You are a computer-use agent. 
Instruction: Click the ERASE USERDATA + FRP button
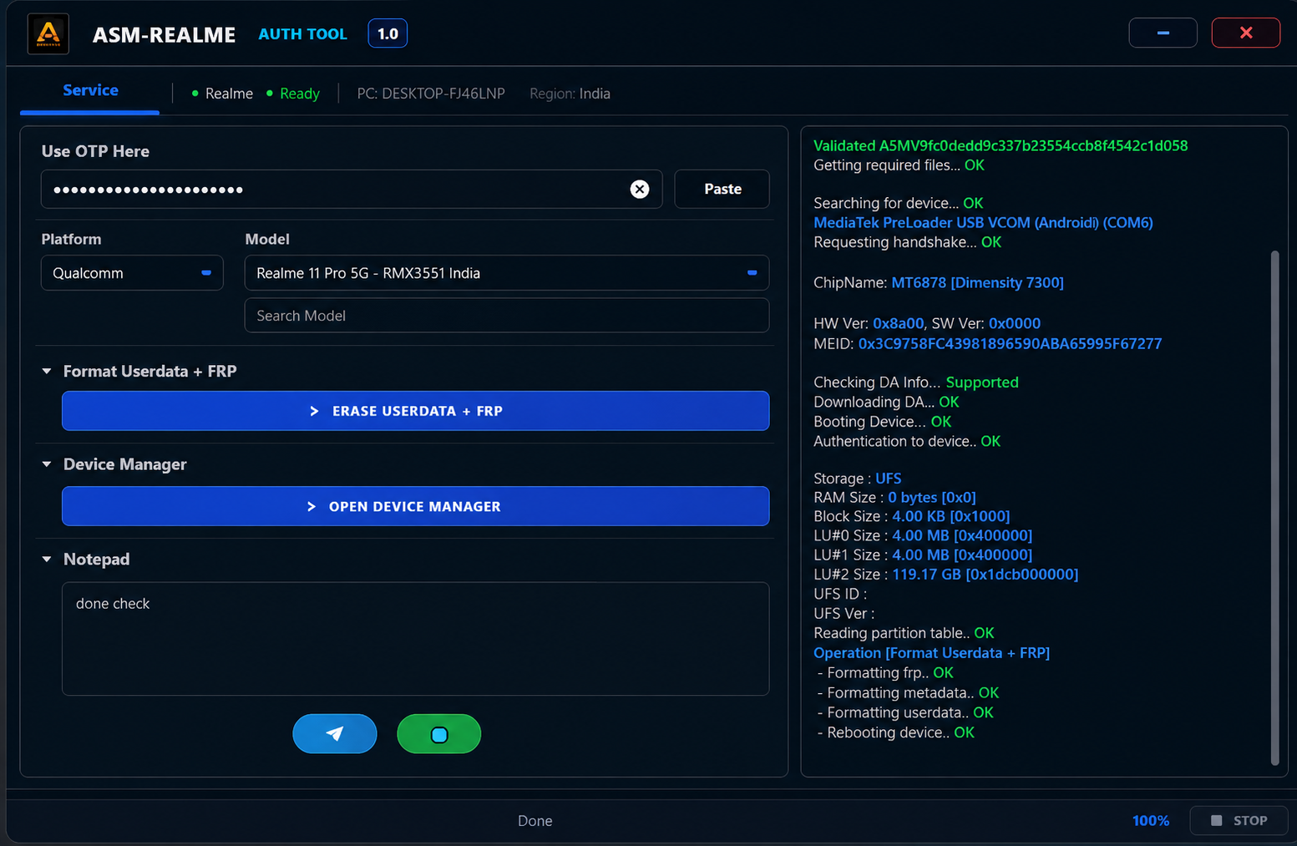point(416,411)
